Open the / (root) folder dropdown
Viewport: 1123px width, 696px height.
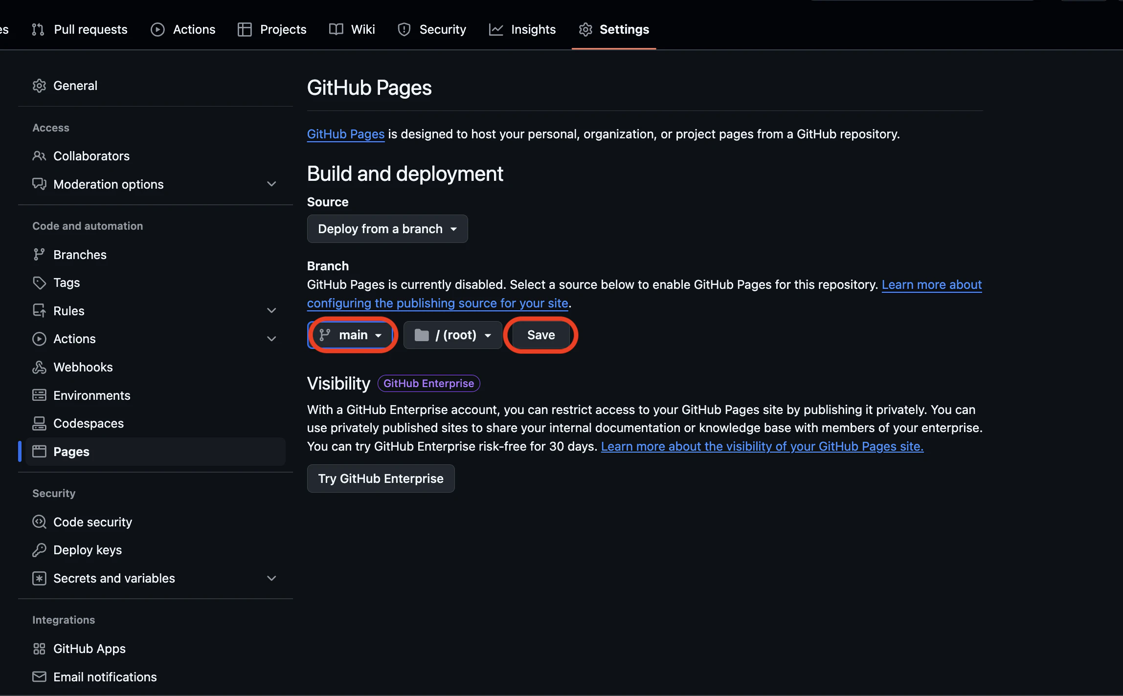coord(453,335)
